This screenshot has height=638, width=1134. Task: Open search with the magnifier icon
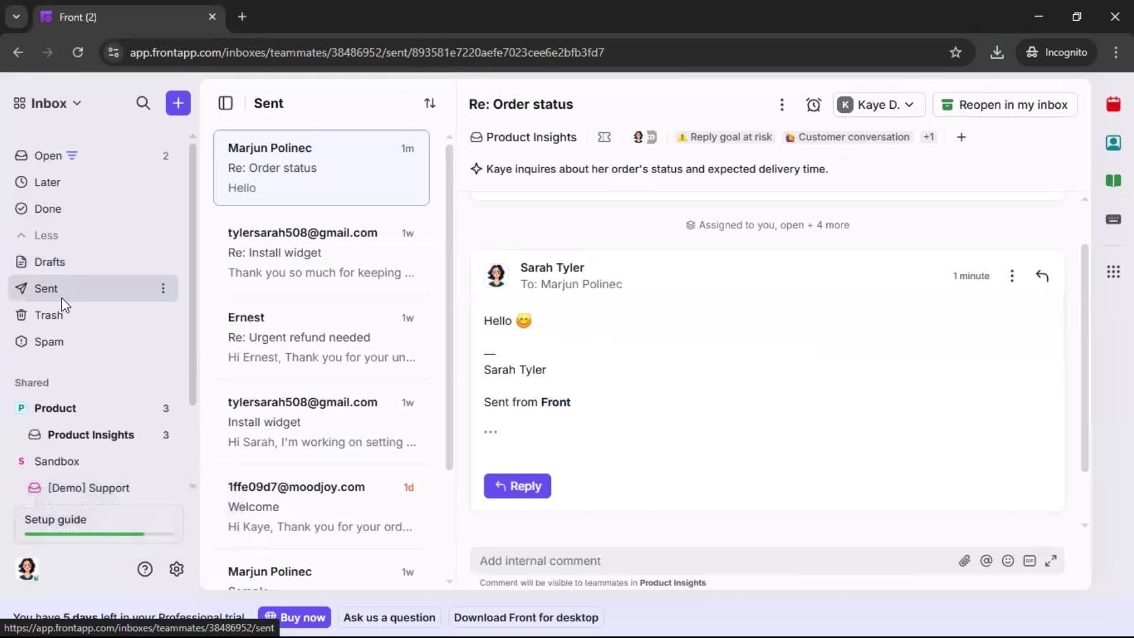tap(144, 103)
